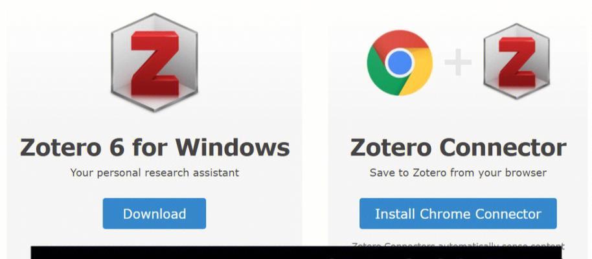Viewport: 592px width, 259px height.
Task: Click the red Z in small Zotero logo
Action: 517,62
